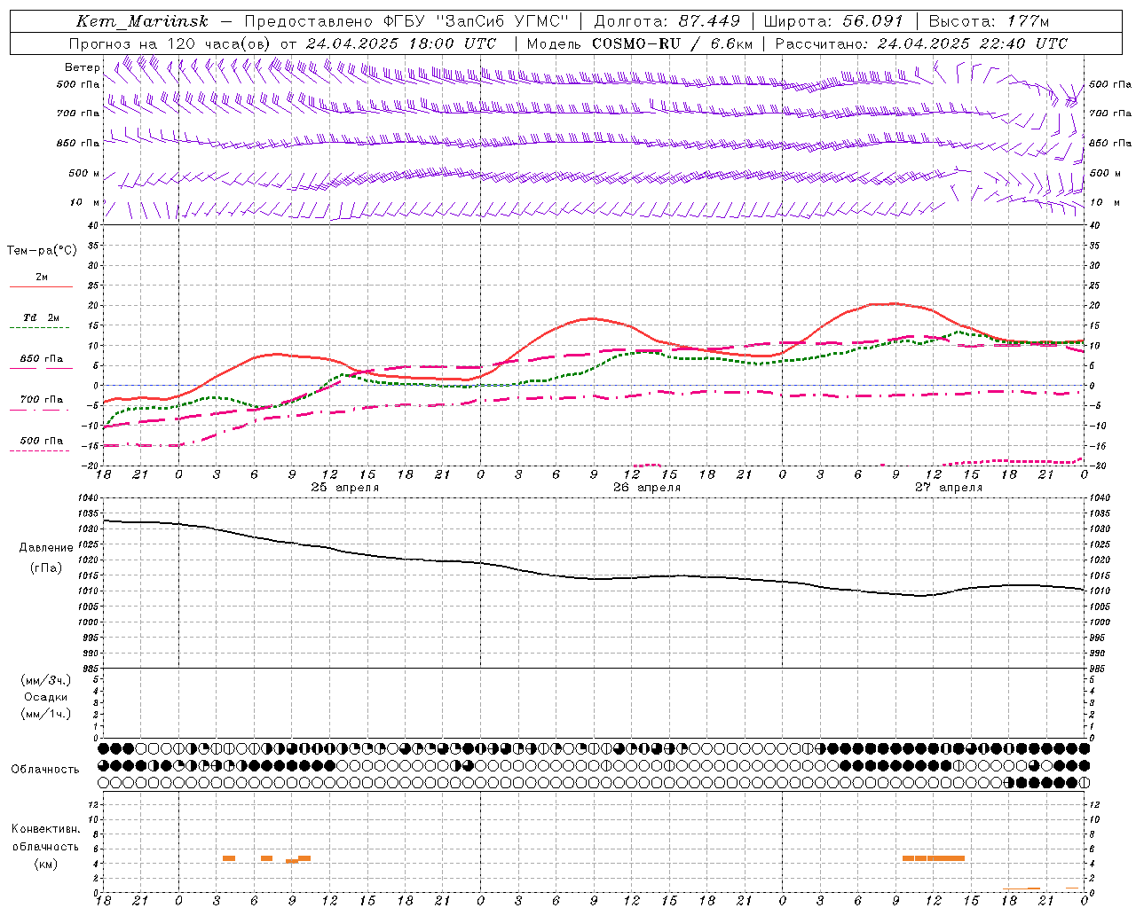Click the '500 м' wind level label on left
This screenshot has height=908, width=1136.
[x=84, y=173]
